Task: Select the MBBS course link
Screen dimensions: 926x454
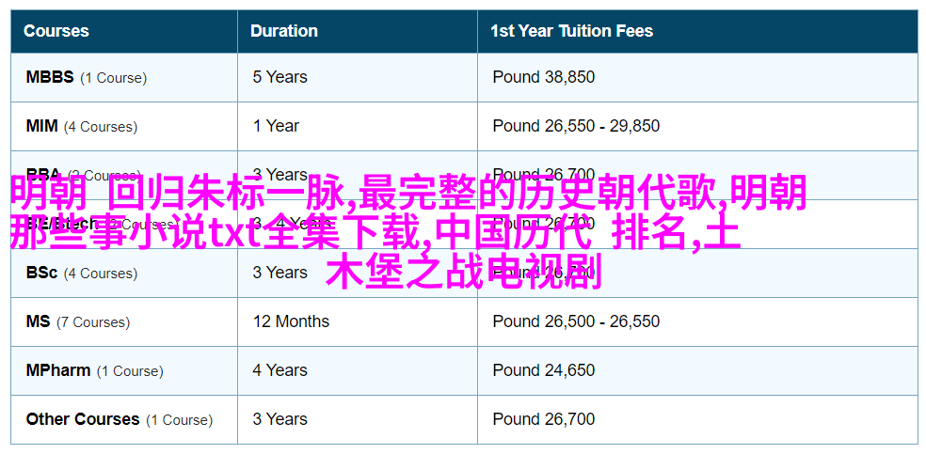Action: click(x=50, y=77)
